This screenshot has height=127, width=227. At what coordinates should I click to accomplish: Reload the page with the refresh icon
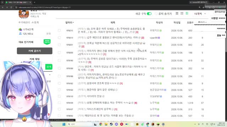pyautogui.click(x=11, y=7)
